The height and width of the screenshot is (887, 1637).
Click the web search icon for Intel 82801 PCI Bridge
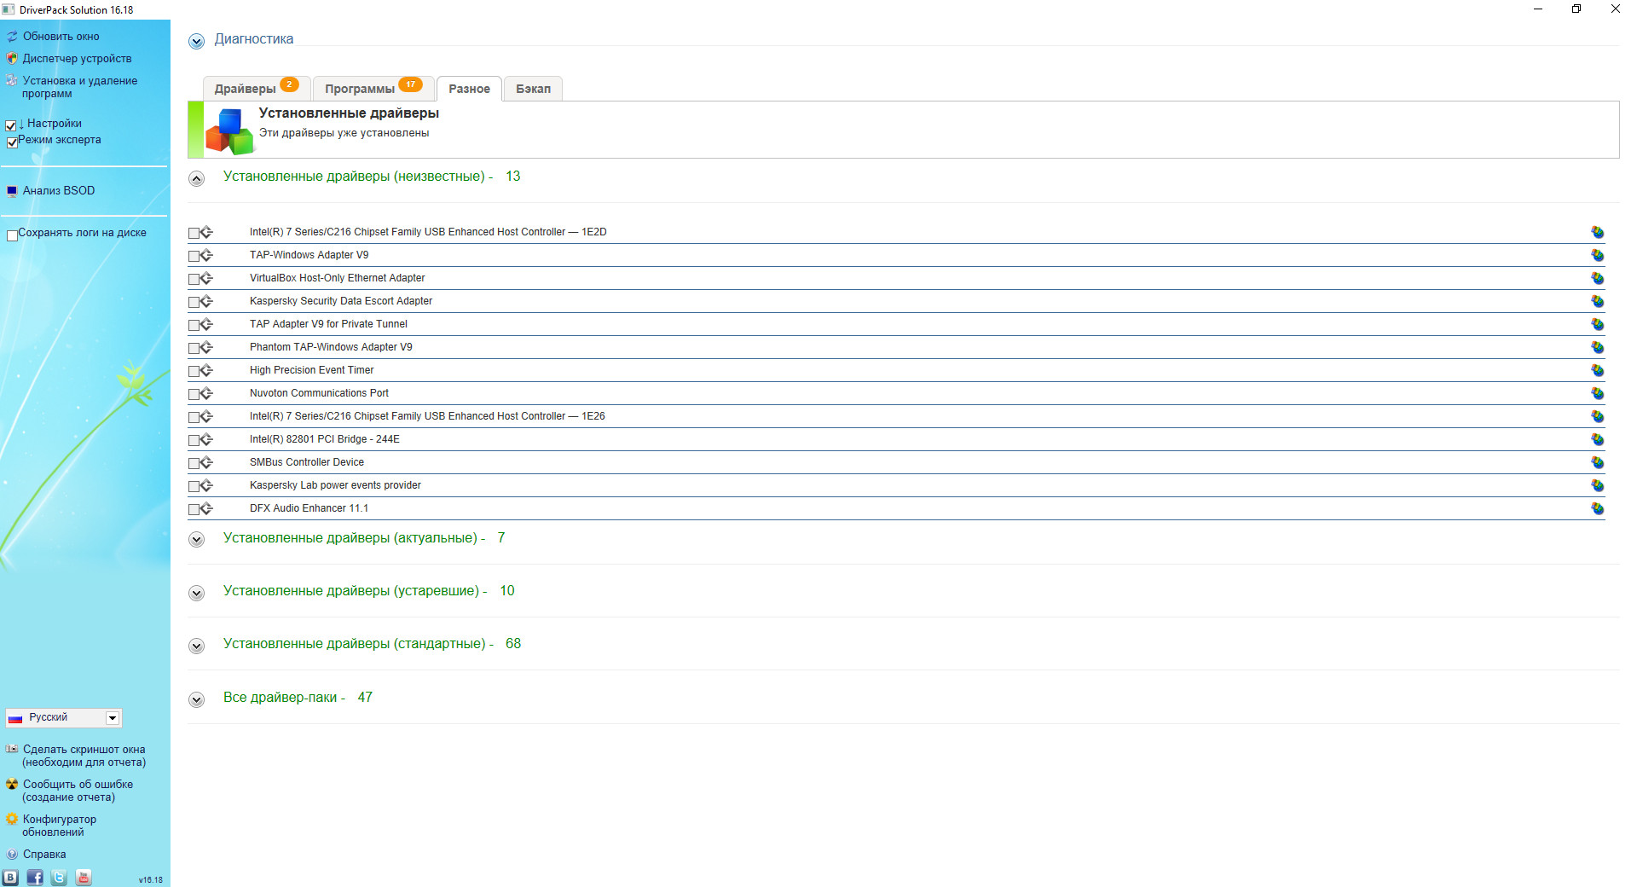point(1597,439)
